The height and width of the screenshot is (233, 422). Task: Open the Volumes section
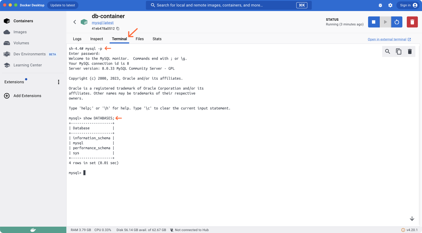point(21,43)
